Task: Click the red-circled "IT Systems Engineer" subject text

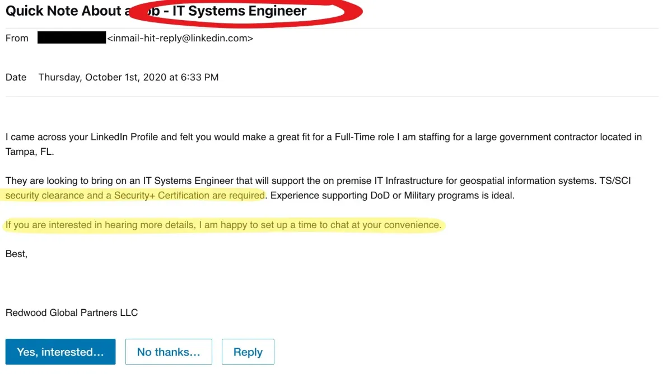Action: pos(239,11)
